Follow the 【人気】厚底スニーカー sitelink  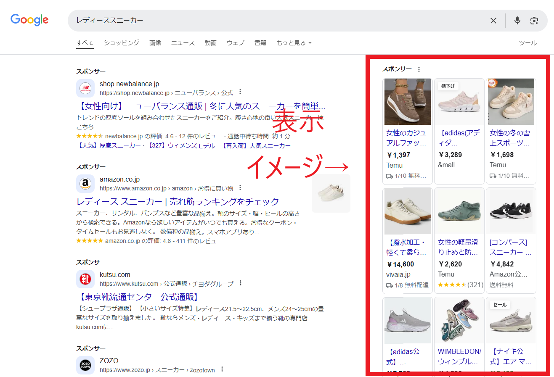tap(109, 145)
